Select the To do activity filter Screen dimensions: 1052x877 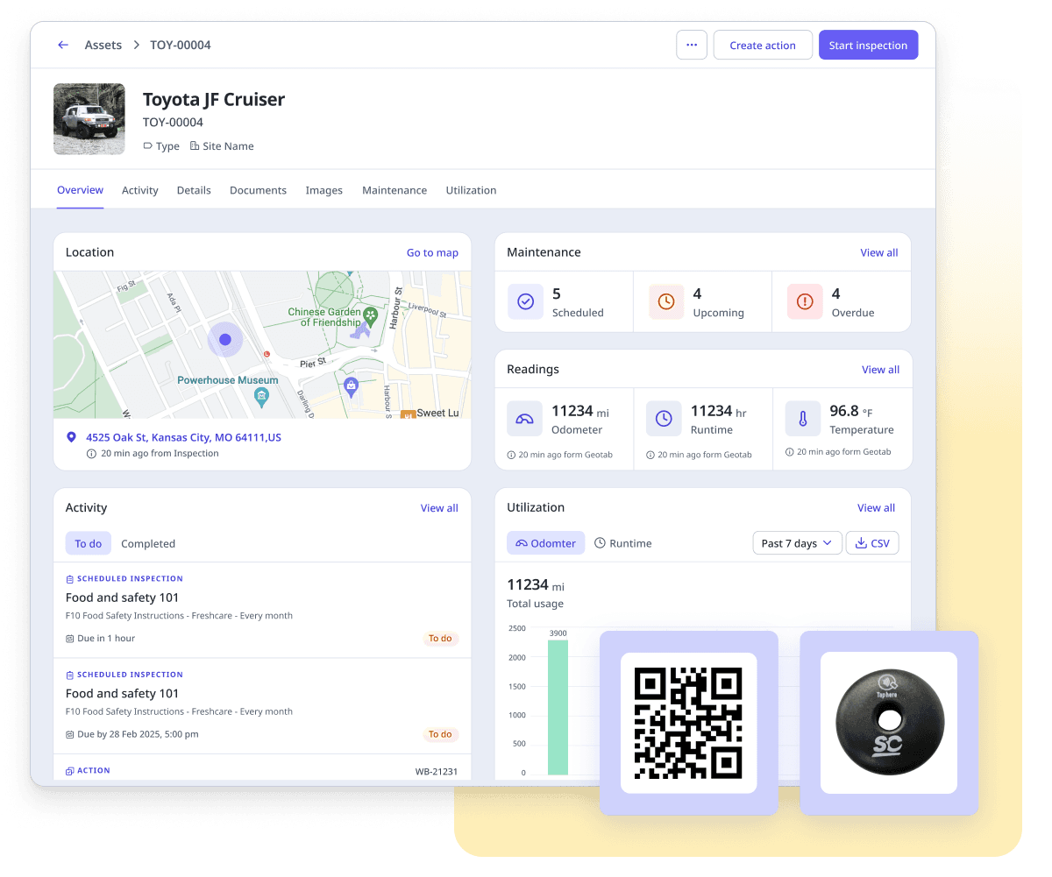[89, 543]
